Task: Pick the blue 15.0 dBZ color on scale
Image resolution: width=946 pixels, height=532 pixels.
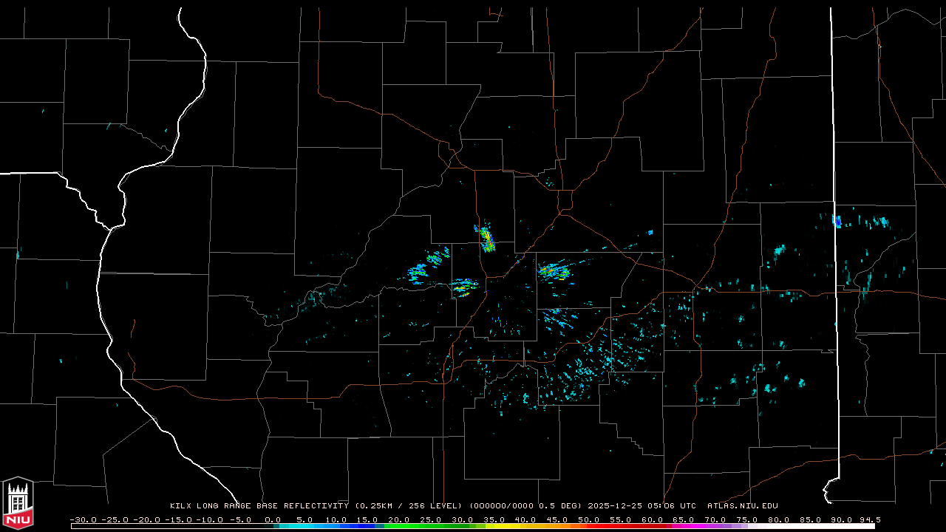Action: (x=367, y=526)
